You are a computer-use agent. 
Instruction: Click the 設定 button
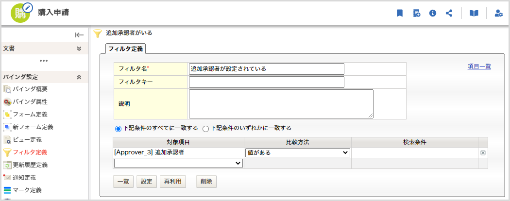[x=147, y=182]
